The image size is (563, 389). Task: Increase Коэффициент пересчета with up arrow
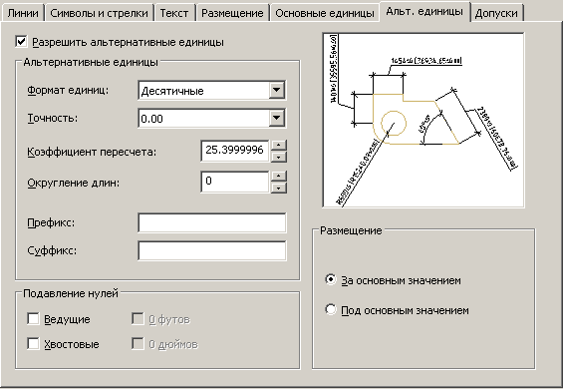click(x=279, y=146)
